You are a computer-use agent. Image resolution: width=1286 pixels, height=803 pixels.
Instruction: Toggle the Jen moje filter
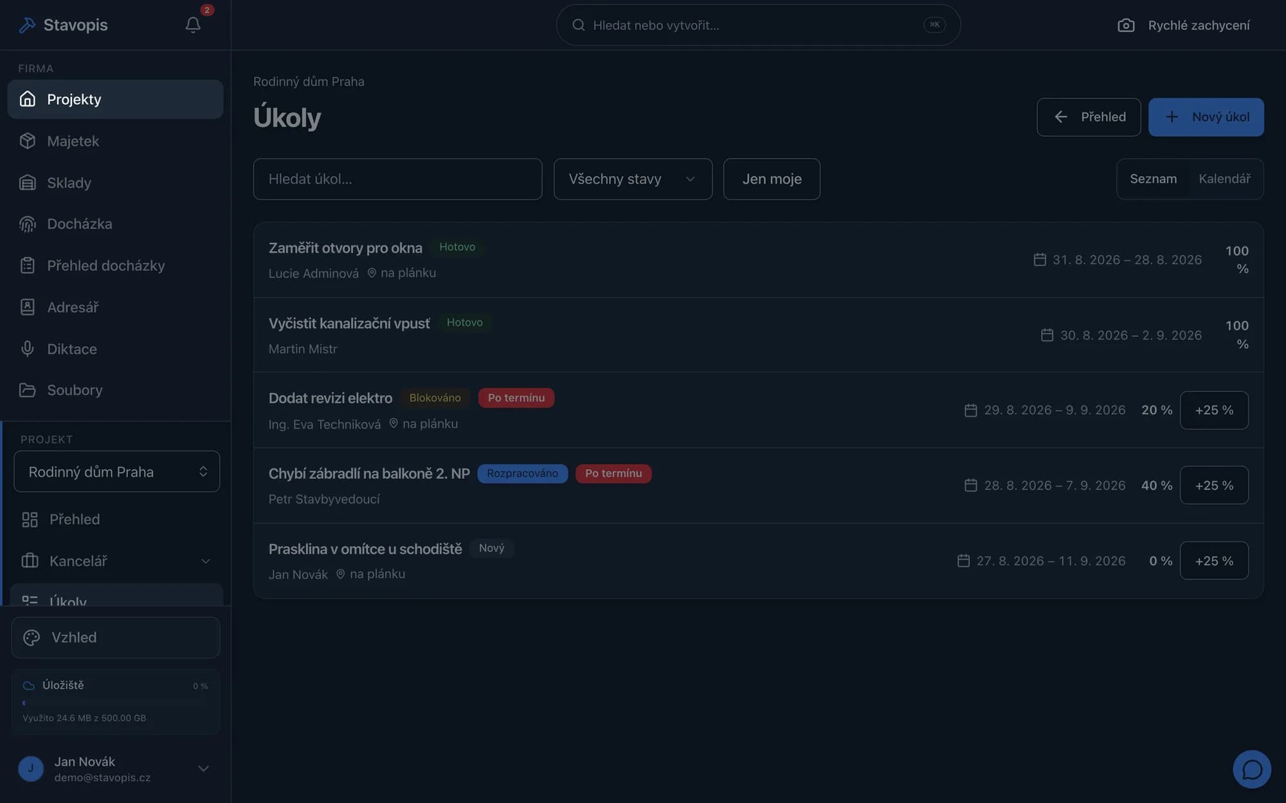[772, 179]
